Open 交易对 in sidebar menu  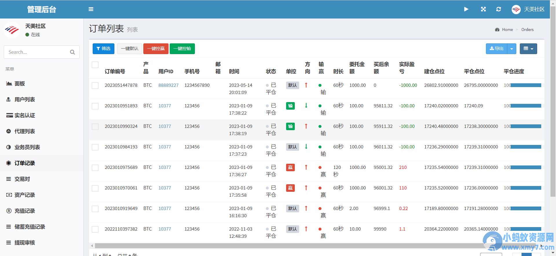[42, 179]
